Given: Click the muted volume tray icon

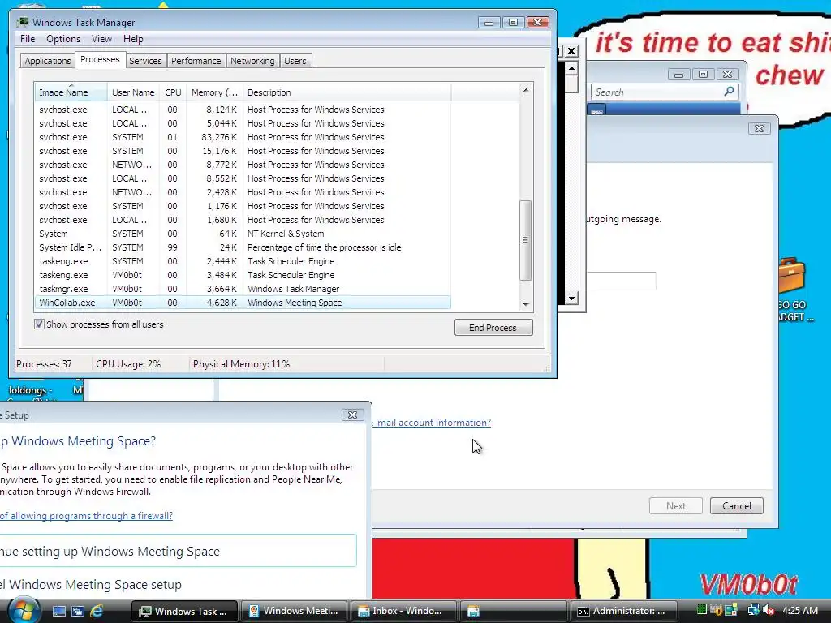Looking at the screenshot, I should tap(769, 610).
